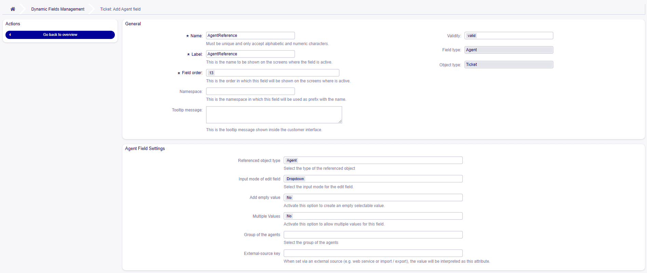Click the back arrow in the overview button

pyautogui.click(x=10, y=35)
